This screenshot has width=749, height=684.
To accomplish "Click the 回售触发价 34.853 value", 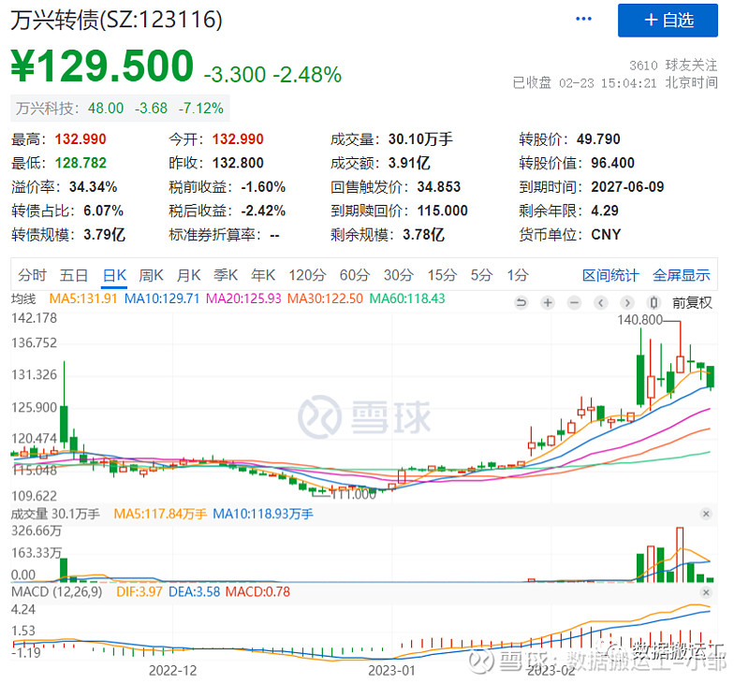I will click(x=438, y=186).
